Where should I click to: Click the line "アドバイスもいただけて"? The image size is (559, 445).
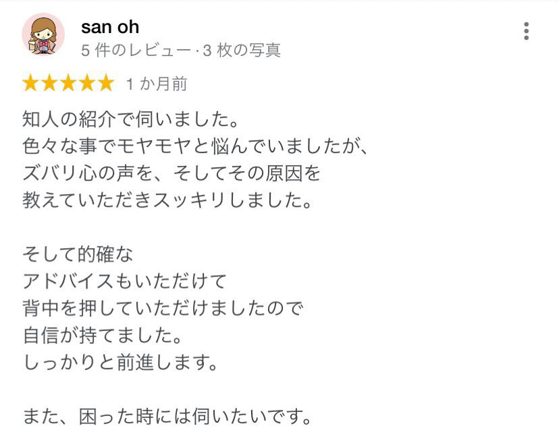pyautogui.click(x=125, y=280)
